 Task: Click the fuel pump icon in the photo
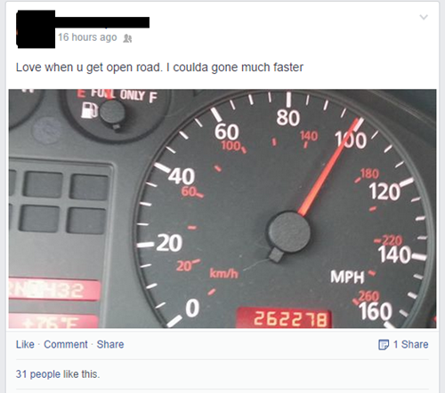point(89,110)
